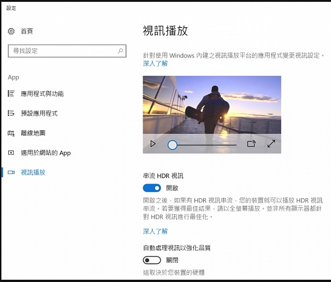The width and height of the screenshot is (331, 282).
Task: Click the Offline maps icon
Action: [x=11, y=133]
